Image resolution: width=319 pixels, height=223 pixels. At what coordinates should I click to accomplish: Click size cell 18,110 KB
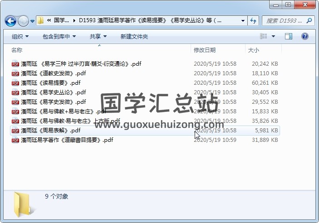(x=265, y=73)
